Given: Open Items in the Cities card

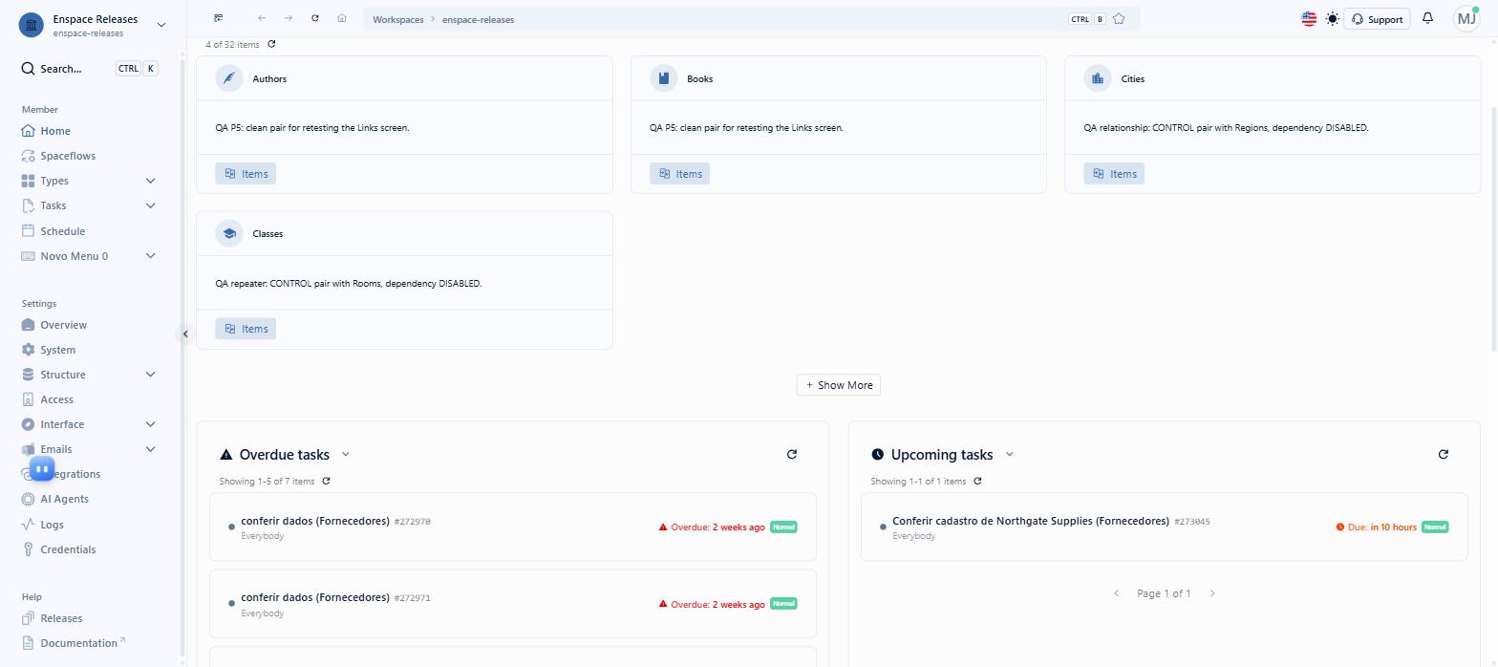Looking at the screenshot, I should click(x=1114, y=174).
